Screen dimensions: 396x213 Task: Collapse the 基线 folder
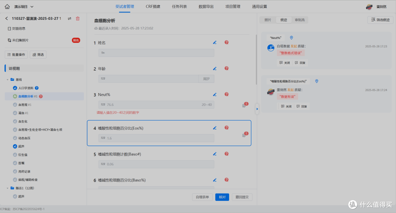[7, 80]
